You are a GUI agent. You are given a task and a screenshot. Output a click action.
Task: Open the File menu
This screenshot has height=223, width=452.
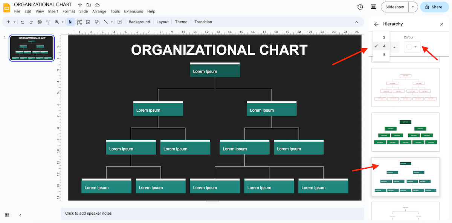coord(17,11)
